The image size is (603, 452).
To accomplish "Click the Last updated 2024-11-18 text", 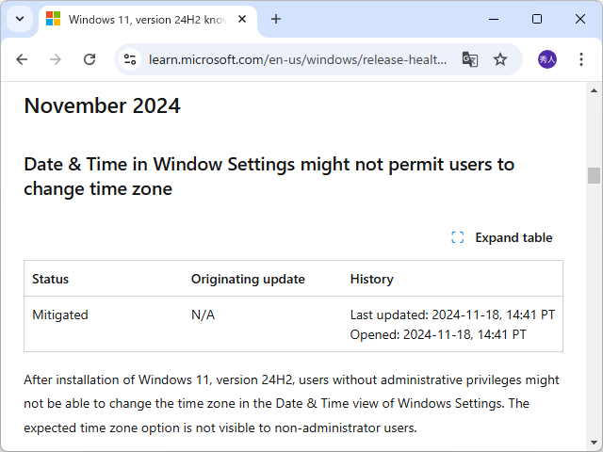I will 452,315.
